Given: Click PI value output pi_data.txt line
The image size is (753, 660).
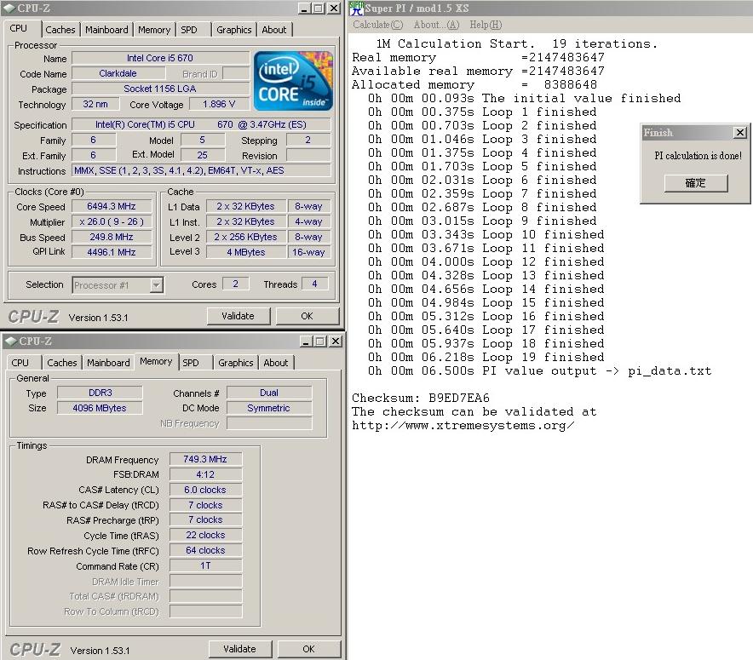Looking at the screenshot, I should pos(540,370).
